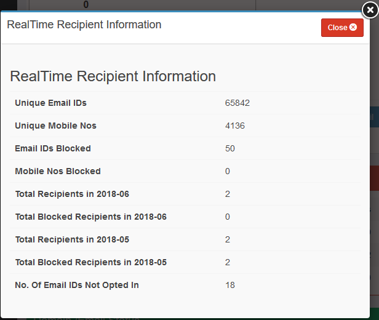This screenshot has height=320, width=379.
Task: Click the Total Recipients in 2018-06 value
Action: tap(228, 194)
